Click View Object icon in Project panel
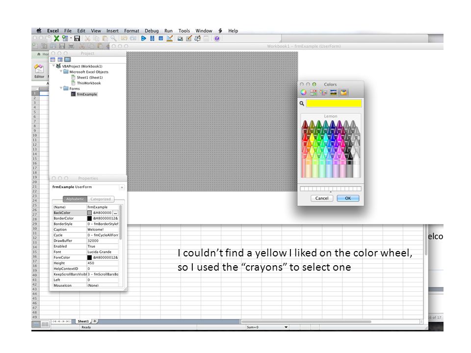 coord(60,59)
